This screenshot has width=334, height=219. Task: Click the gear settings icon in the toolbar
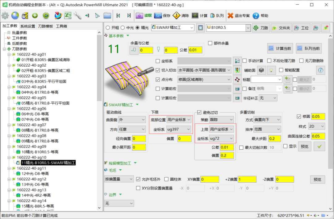point(5,15)
